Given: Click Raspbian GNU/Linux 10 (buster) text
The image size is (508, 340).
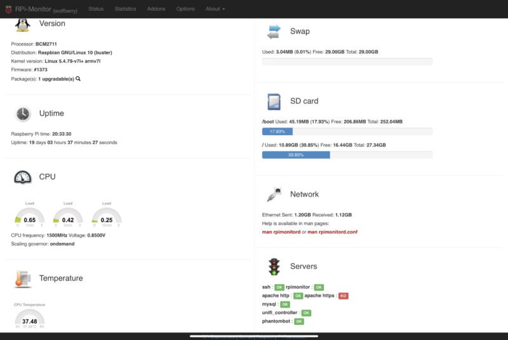Looking at the screenshot, I should point(75,53).
